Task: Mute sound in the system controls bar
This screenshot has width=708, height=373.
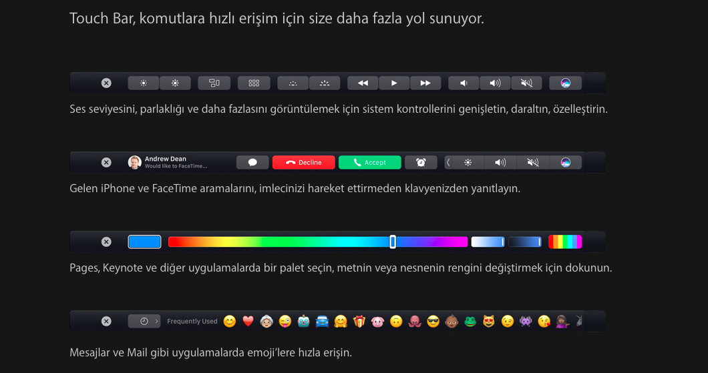Action: (526, 83)
